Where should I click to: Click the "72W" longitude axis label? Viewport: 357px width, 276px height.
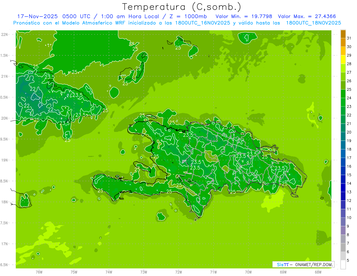tap(178, 272)
